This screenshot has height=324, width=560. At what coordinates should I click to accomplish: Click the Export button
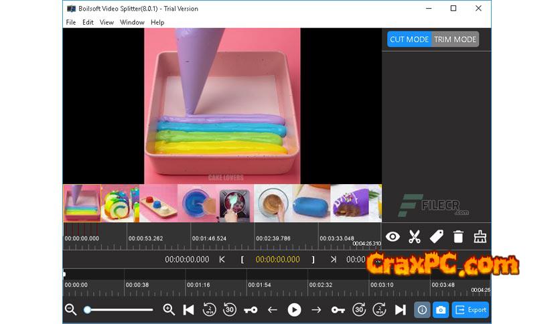point(470,310)
